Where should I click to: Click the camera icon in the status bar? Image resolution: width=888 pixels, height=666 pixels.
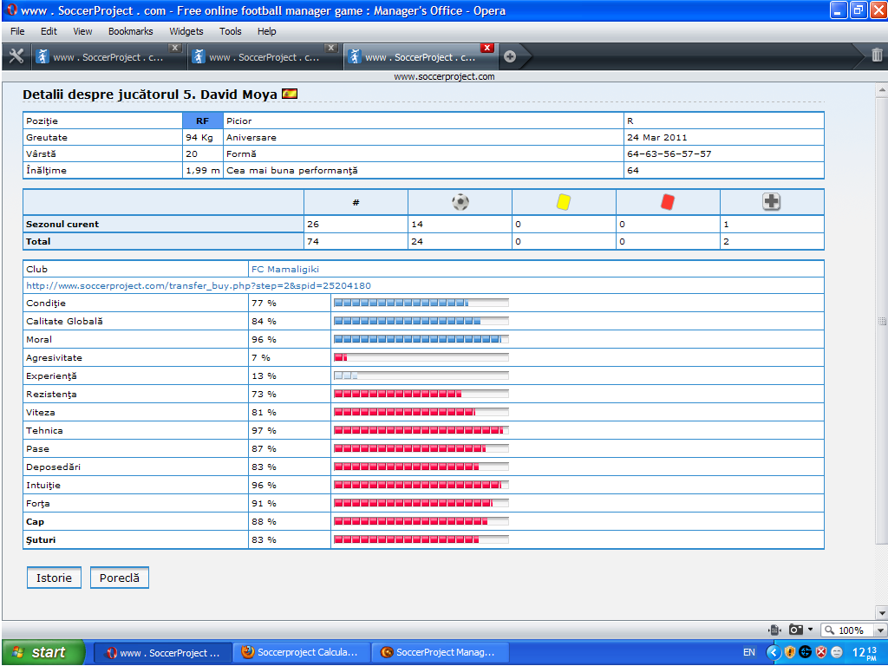point(796,630)
